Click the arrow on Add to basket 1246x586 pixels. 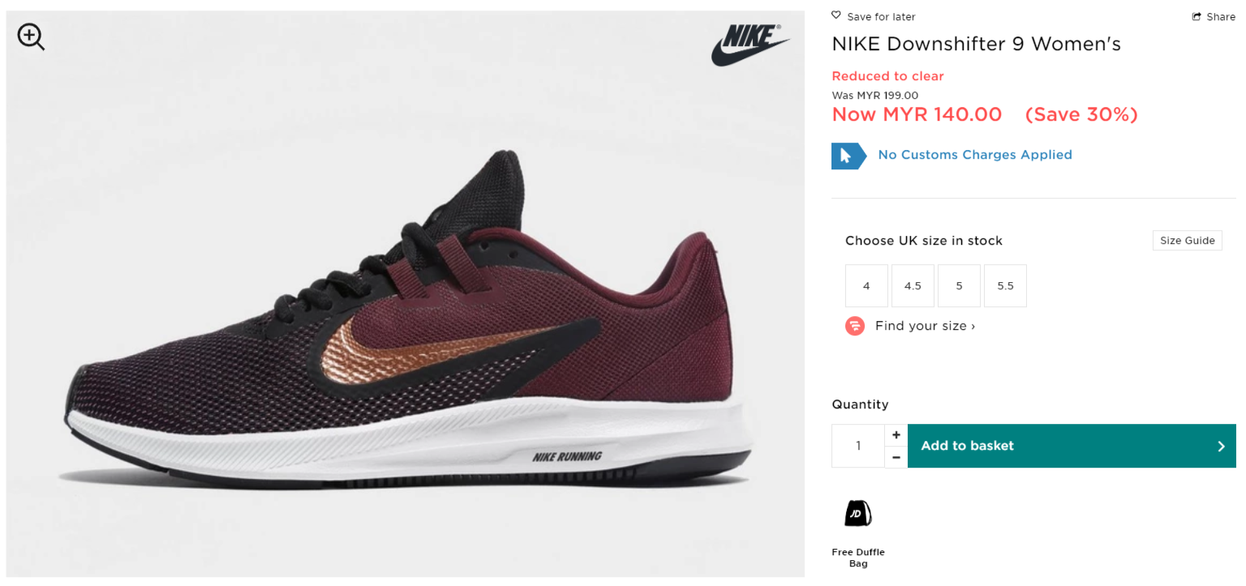(x=1221, y=446)
